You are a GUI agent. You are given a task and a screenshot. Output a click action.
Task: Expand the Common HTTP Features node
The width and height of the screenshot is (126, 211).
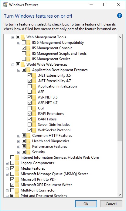pos(19,136)
